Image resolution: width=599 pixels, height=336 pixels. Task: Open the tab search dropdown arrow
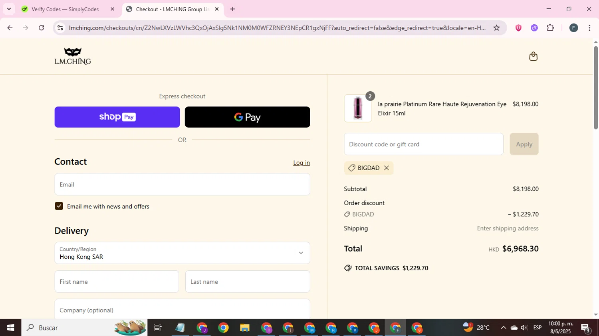point(9,9)
